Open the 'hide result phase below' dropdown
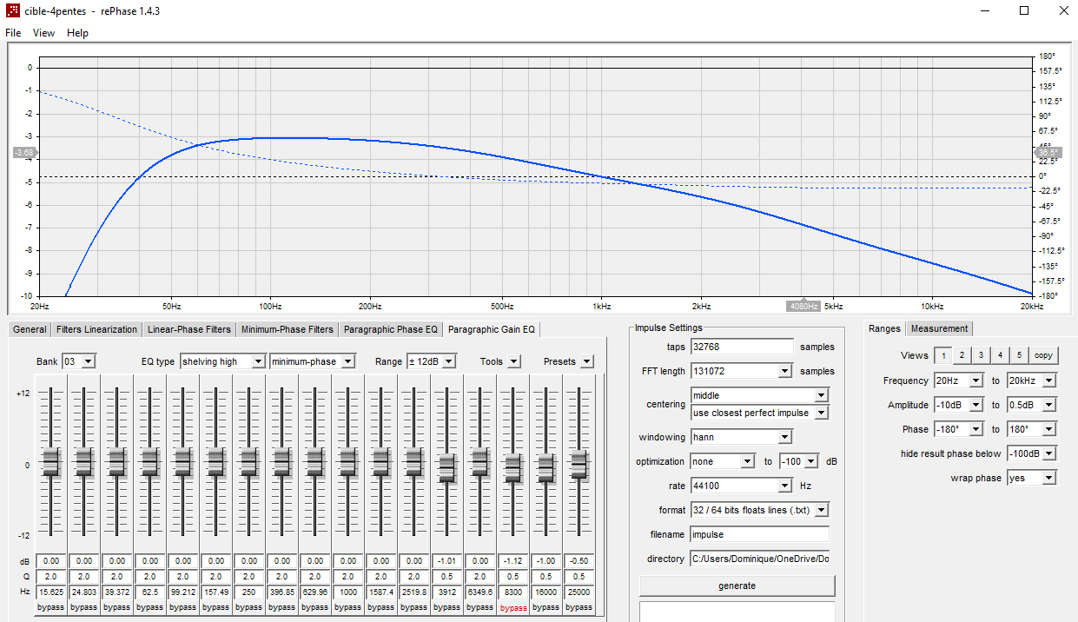This screenshot has height=622, width=1078. [x=1049, y=453]
